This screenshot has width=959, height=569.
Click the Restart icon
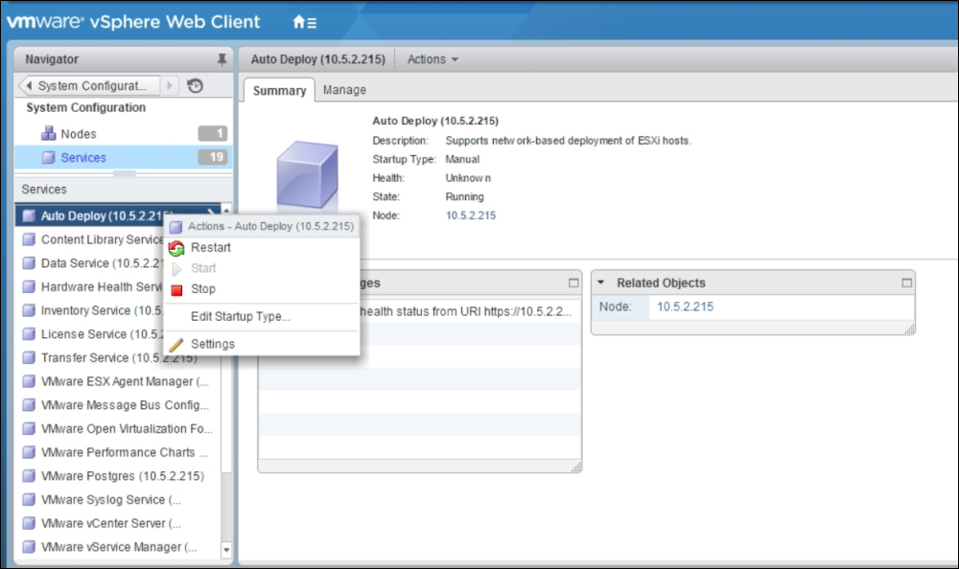pos(176,248)
